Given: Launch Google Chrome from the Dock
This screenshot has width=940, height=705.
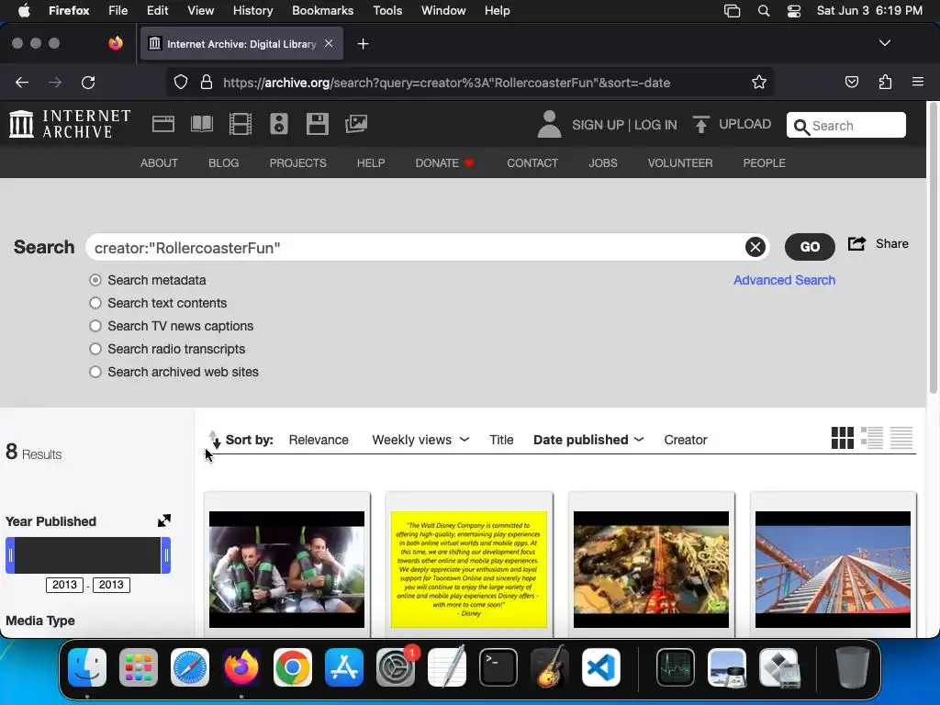Looking at the screenshot, I should 293,667.
